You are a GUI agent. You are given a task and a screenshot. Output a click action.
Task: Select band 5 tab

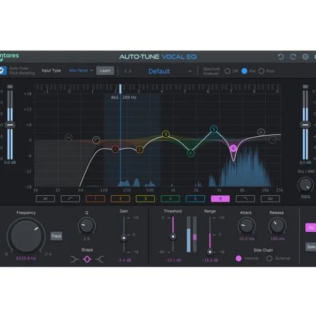pyautogui.click(x=195, y=199)
